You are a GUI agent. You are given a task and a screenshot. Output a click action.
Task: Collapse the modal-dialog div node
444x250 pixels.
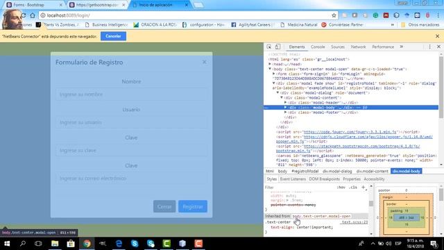click(277, 92)
